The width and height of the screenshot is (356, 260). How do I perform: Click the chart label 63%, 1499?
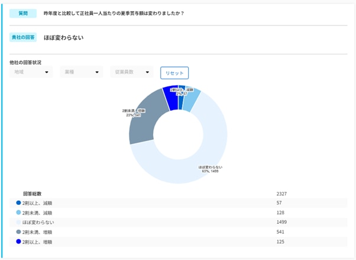coord(211,171)
